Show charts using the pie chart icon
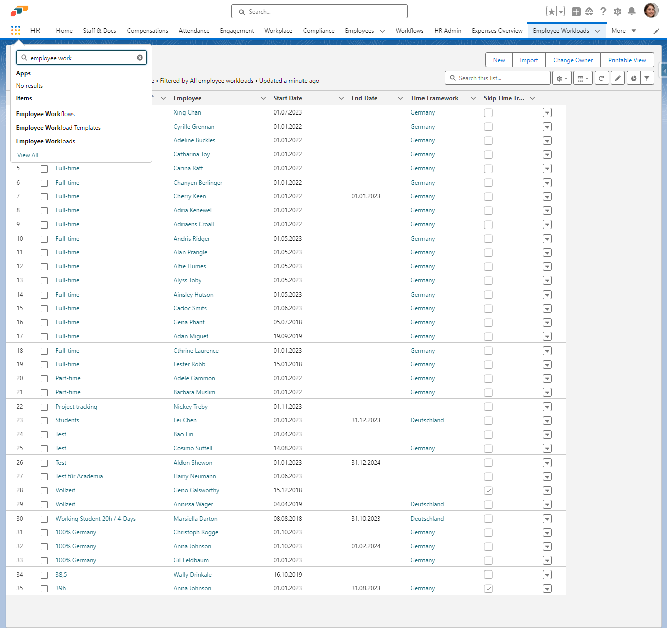Viewport: 667px width, 628px height. point(633,78)
